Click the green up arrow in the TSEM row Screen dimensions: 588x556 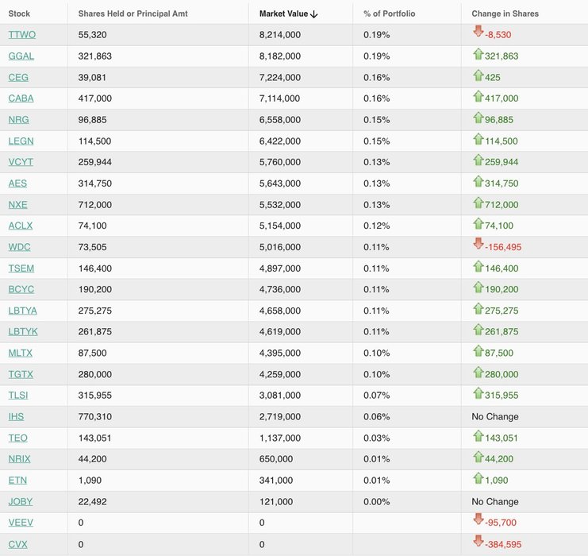pyautogui.click(x=478, y=267)
